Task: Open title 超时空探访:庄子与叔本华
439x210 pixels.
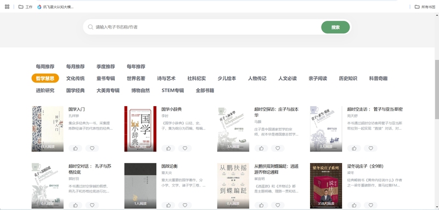Action: 277,112
